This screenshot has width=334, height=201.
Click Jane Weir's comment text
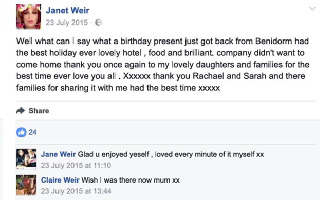[x=171, y=154]
